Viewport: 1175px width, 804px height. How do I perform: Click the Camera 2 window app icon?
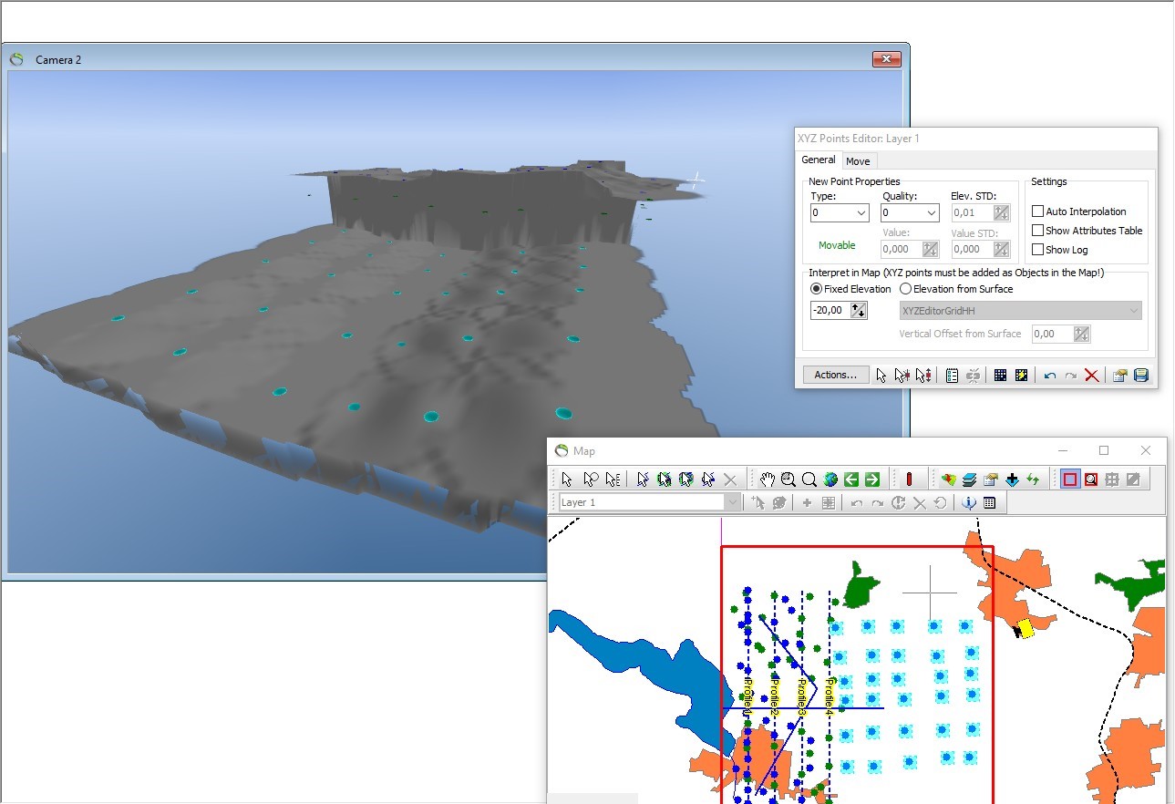click(x=16, y=59)
